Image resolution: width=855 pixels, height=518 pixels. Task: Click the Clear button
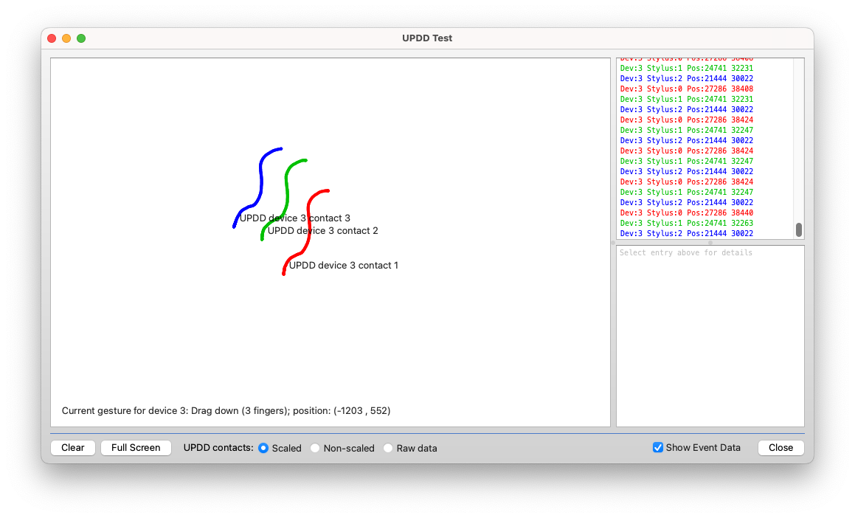(x=72, y=448)
